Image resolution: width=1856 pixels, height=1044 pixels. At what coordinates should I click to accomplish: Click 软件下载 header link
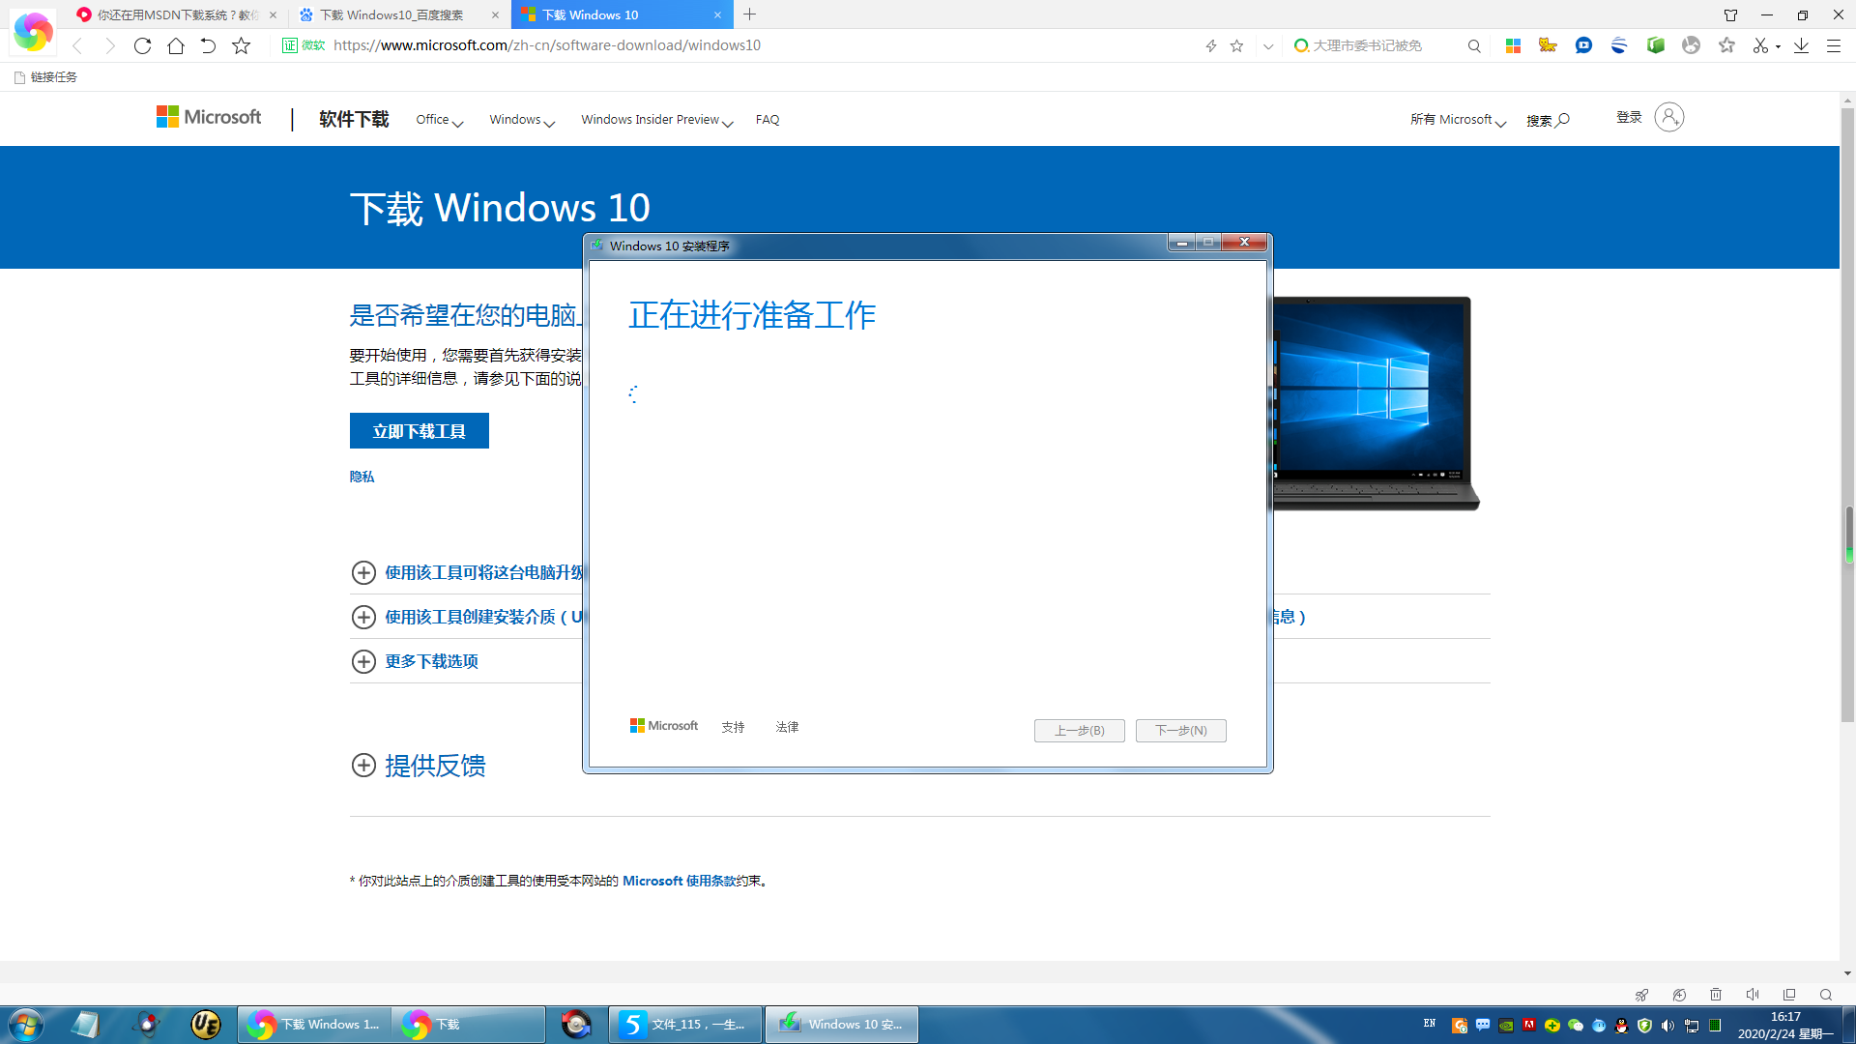354,119
